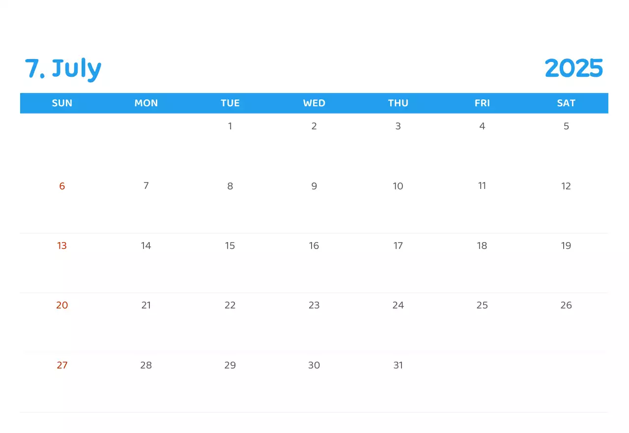The height and width of the screenshot is (433, 629).
Task: Select date 17 under Thursday
Action: coord(398,246)
